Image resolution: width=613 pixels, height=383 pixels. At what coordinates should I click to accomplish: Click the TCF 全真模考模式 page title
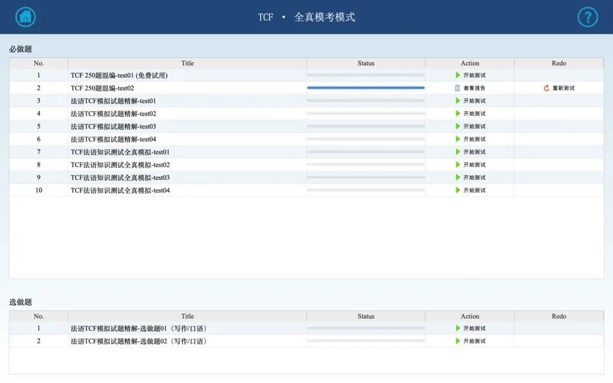pos(306,17)
